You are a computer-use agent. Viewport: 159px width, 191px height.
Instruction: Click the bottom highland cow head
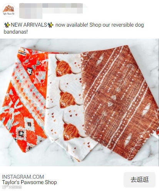[70, 132]
